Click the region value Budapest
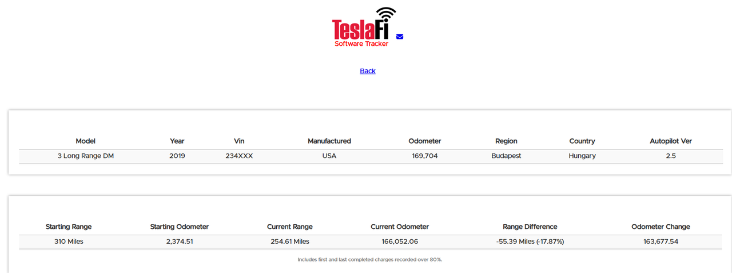The image size is (732, 273). (x=506, y=156)
